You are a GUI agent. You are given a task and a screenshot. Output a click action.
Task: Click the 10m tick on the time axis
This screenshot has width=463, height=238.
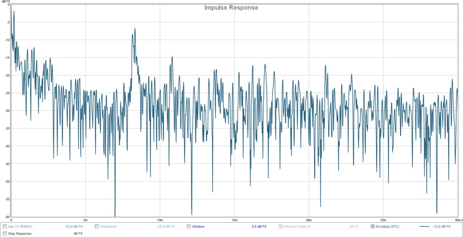tap(160, 220)
